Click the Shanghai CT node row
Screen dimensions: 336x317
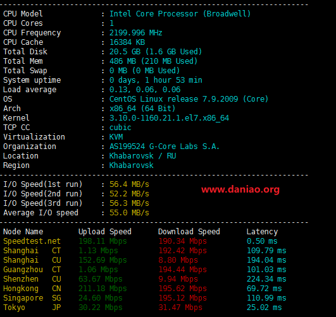pos(145,251)
